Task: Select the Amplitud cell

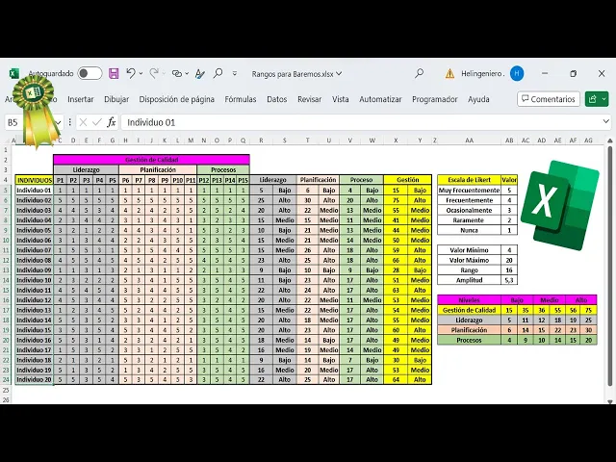Action: click(x=469, y=280)
